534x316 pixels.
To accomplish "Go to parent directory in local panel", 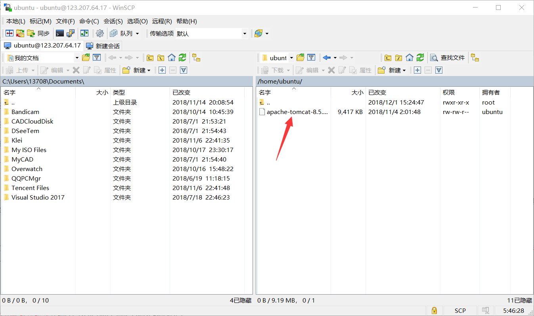I will [150, 58].
